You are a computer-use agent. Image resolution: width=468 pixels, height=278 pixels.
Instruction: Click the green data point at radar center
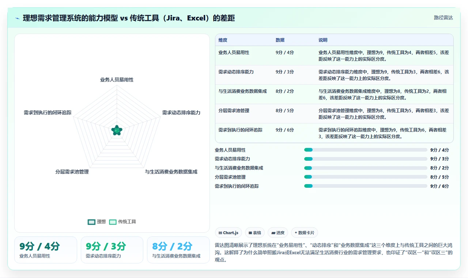tap(117, 130)
